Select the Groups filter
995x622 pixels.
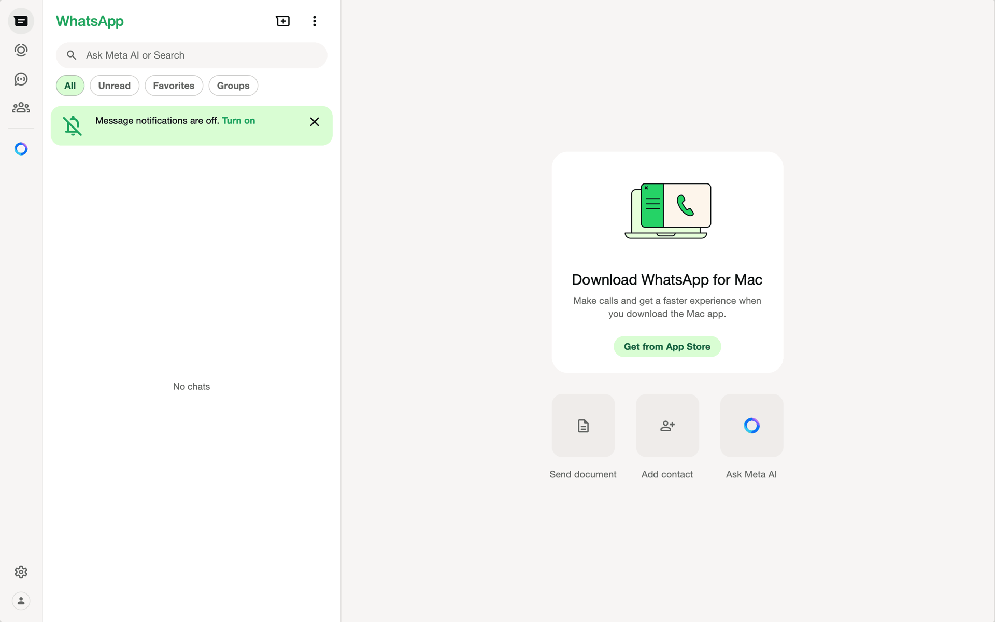click(233, 86)
